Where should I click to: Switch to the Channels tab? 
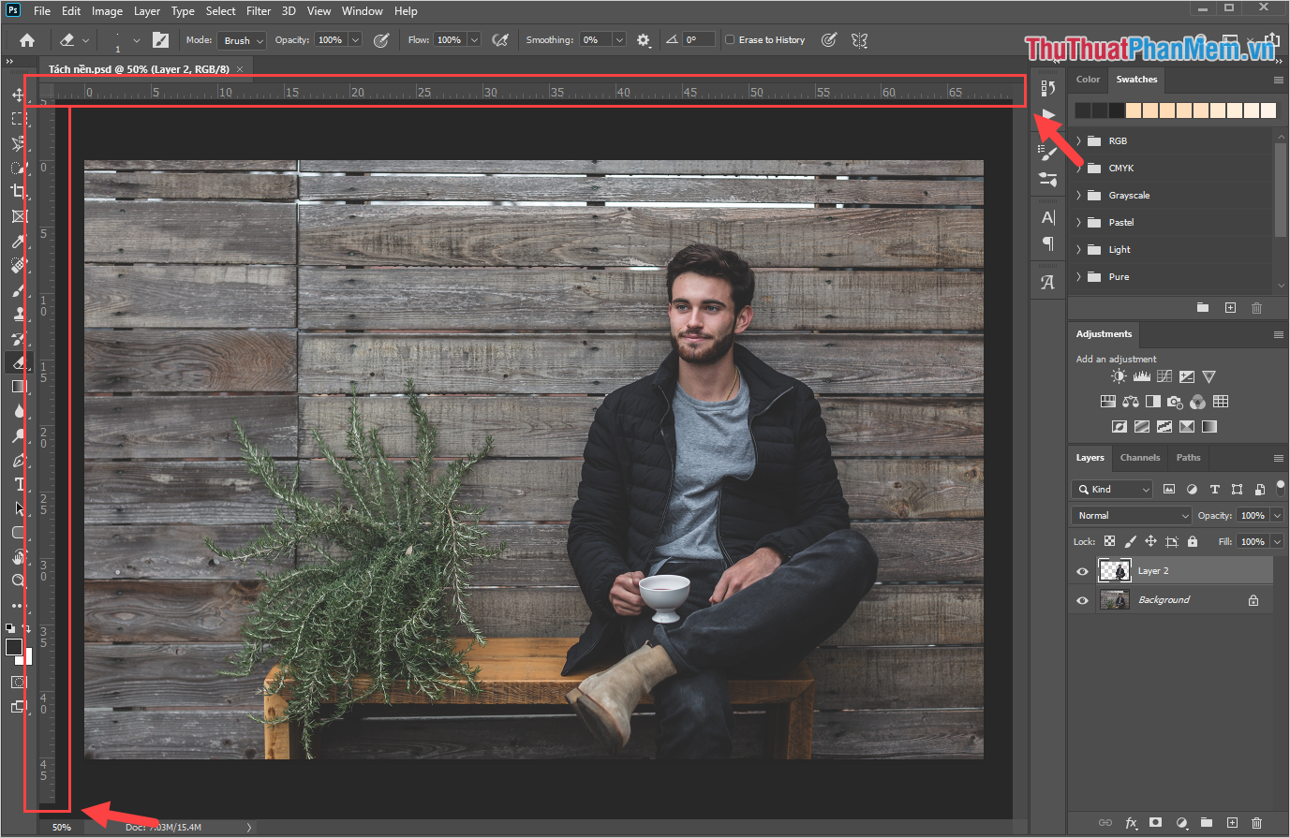1139,458
